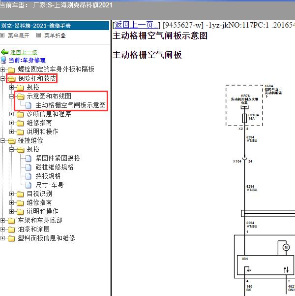The width and height of the screenshot is (295, 296).
Task: Click 菜单折叠 to collapse all menus
Action: (55, 35)
